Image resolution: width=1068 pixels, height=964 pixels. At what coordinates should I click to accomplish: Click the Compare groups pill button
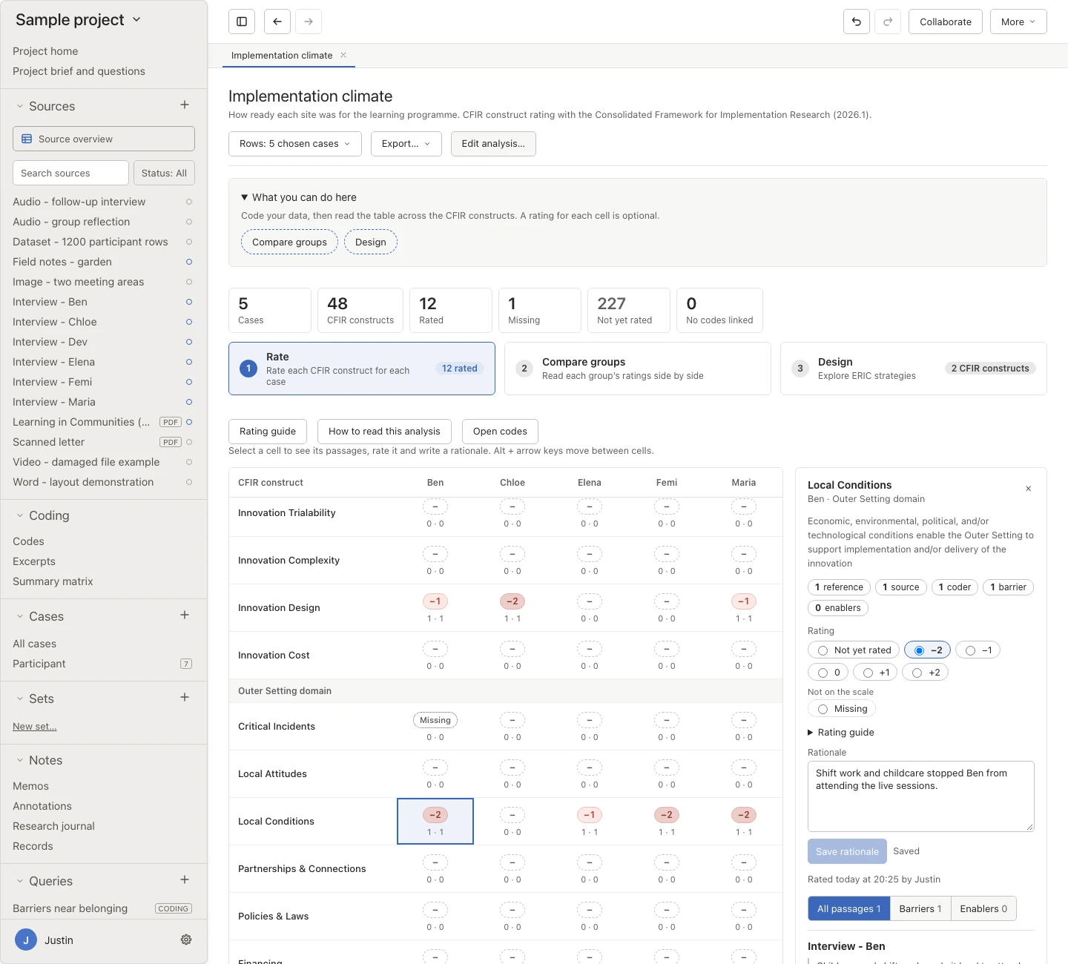[289, 242]
